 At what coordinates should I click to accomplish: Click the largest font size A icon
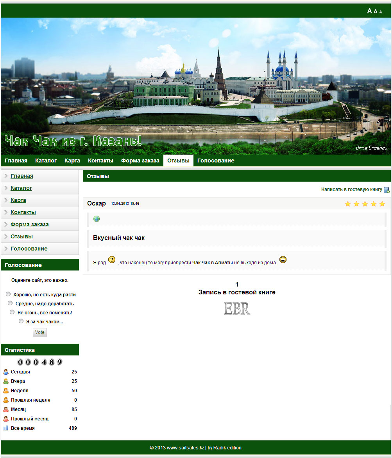(x=369, y=11)
